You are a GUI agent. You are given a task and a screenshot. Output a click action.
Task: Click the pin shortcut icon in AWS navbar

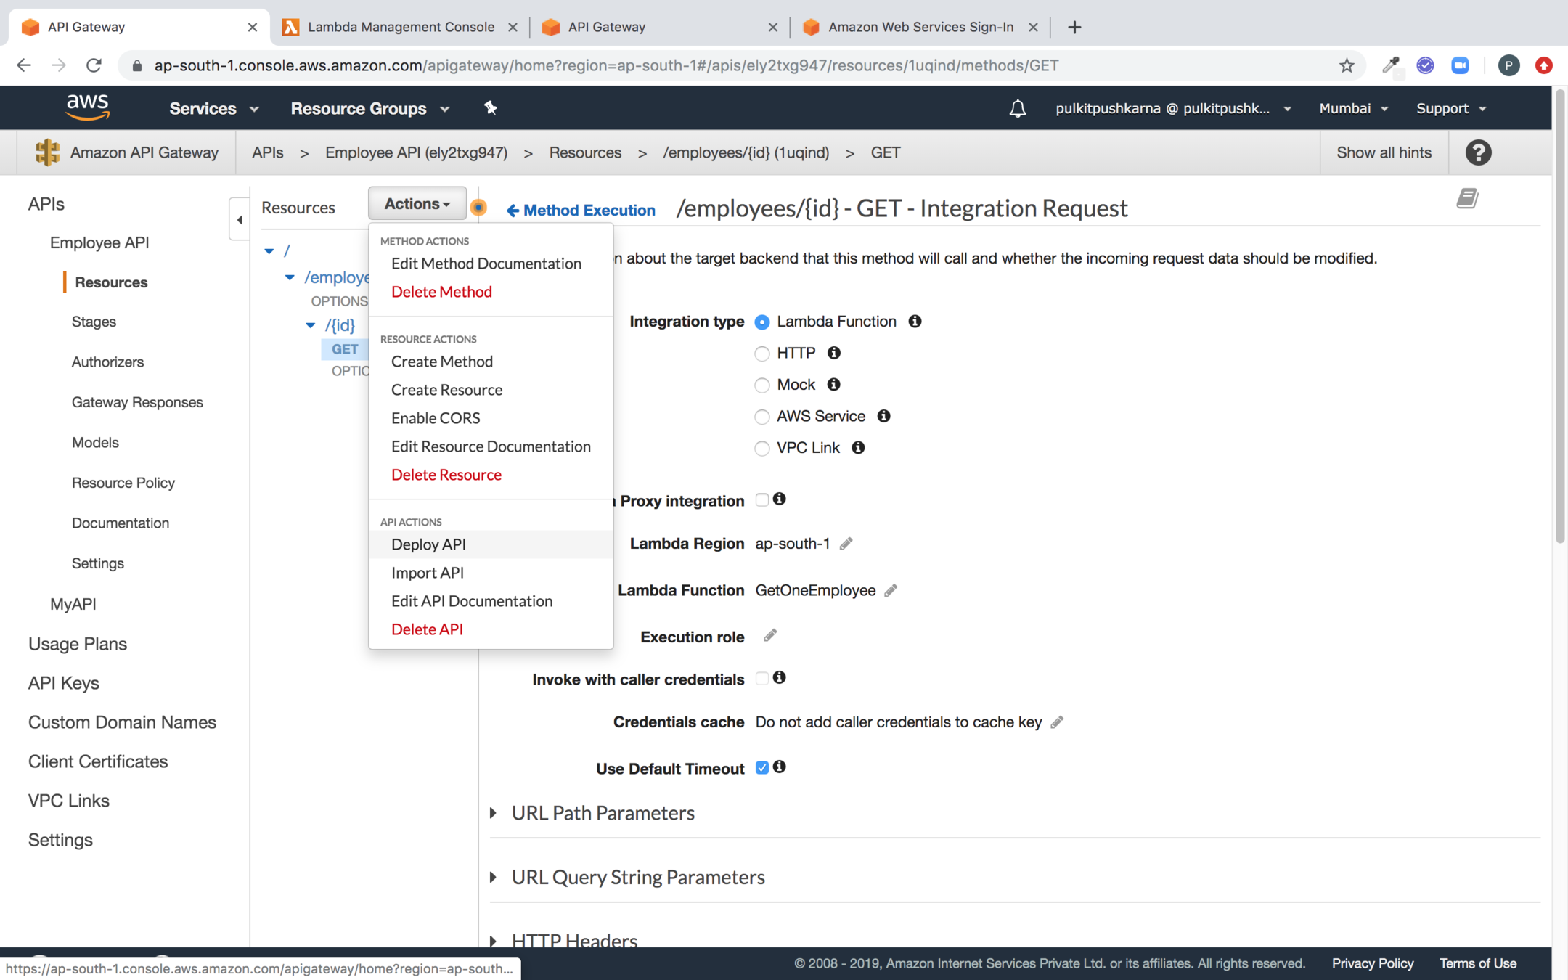pos(491,108)
